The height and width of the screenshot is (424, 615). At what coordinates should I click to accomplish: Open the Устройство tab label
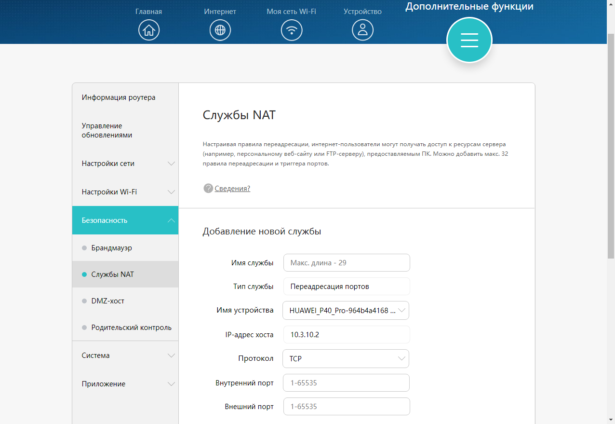(362, 12)
